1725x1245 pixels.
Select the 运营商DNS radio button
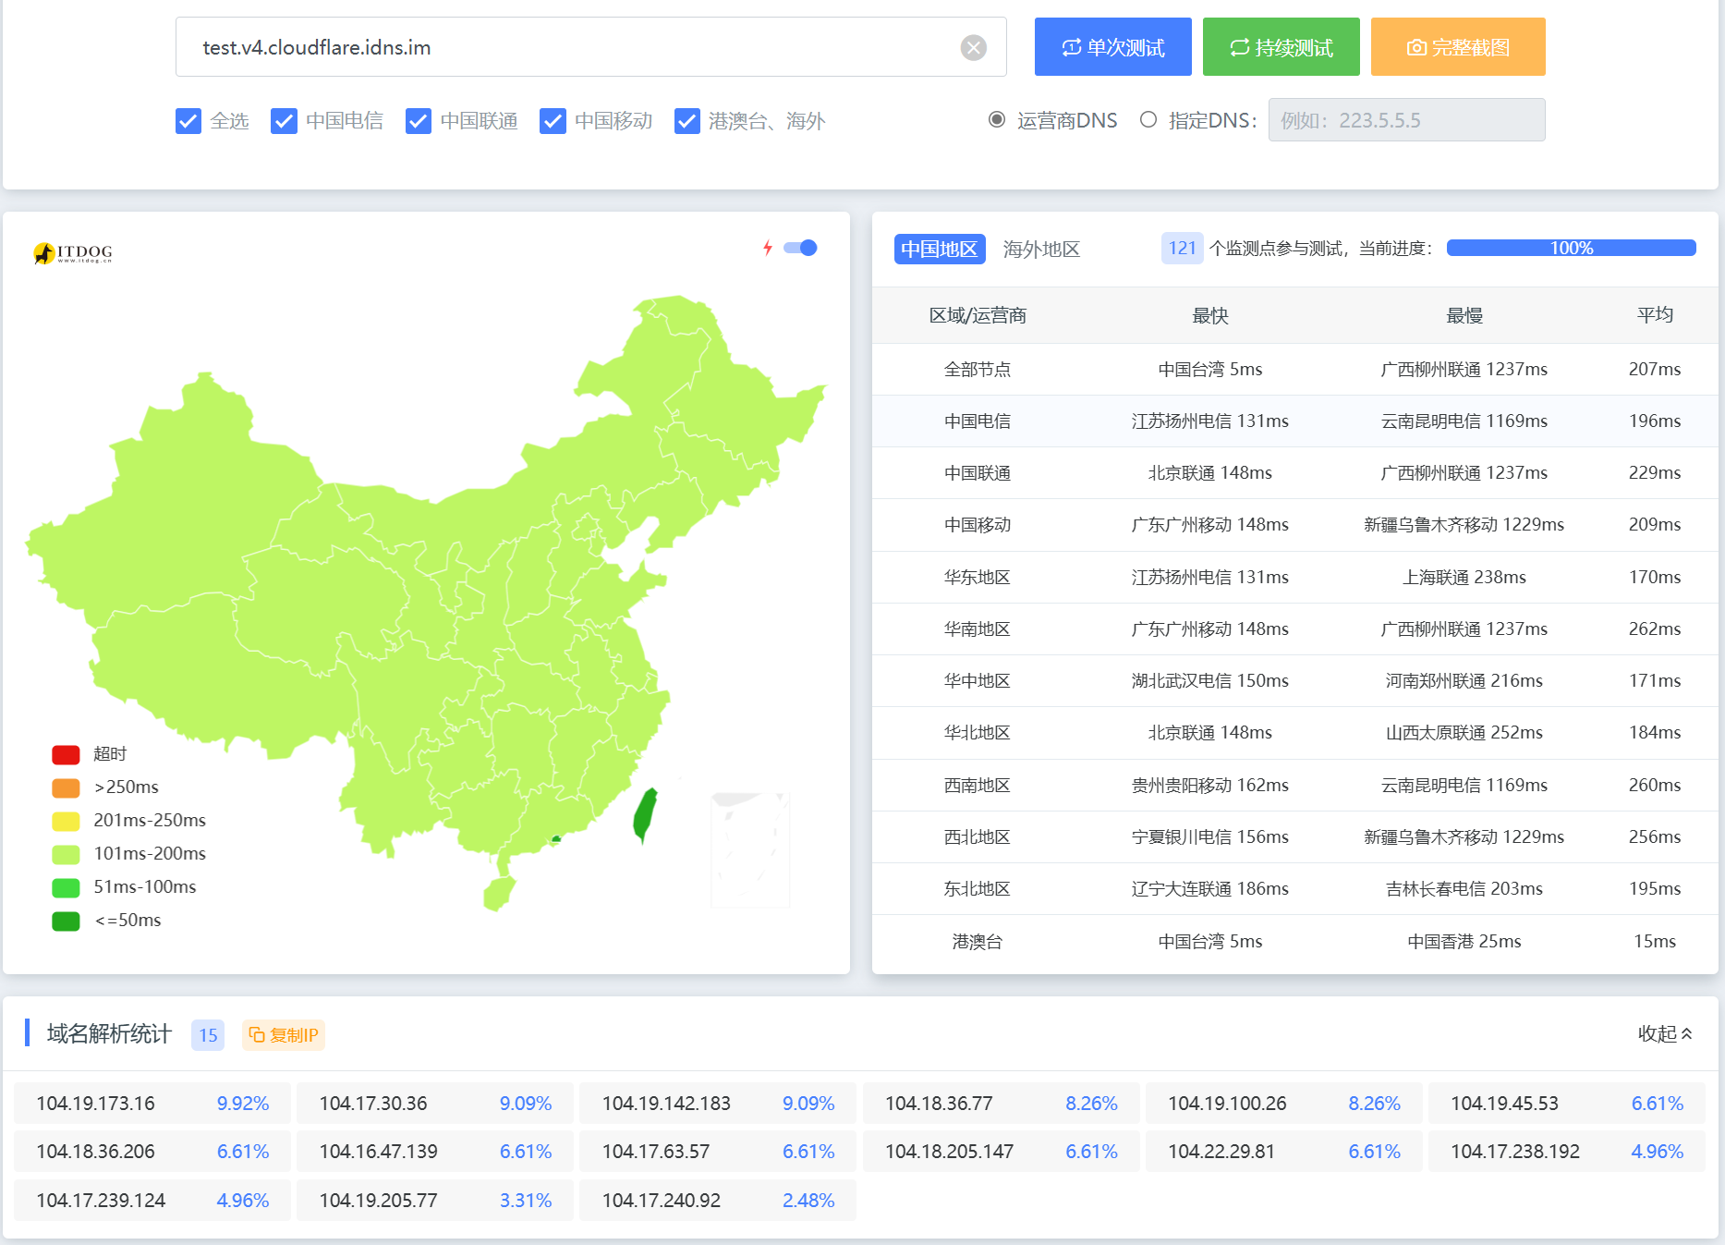[x=997, y=119]
